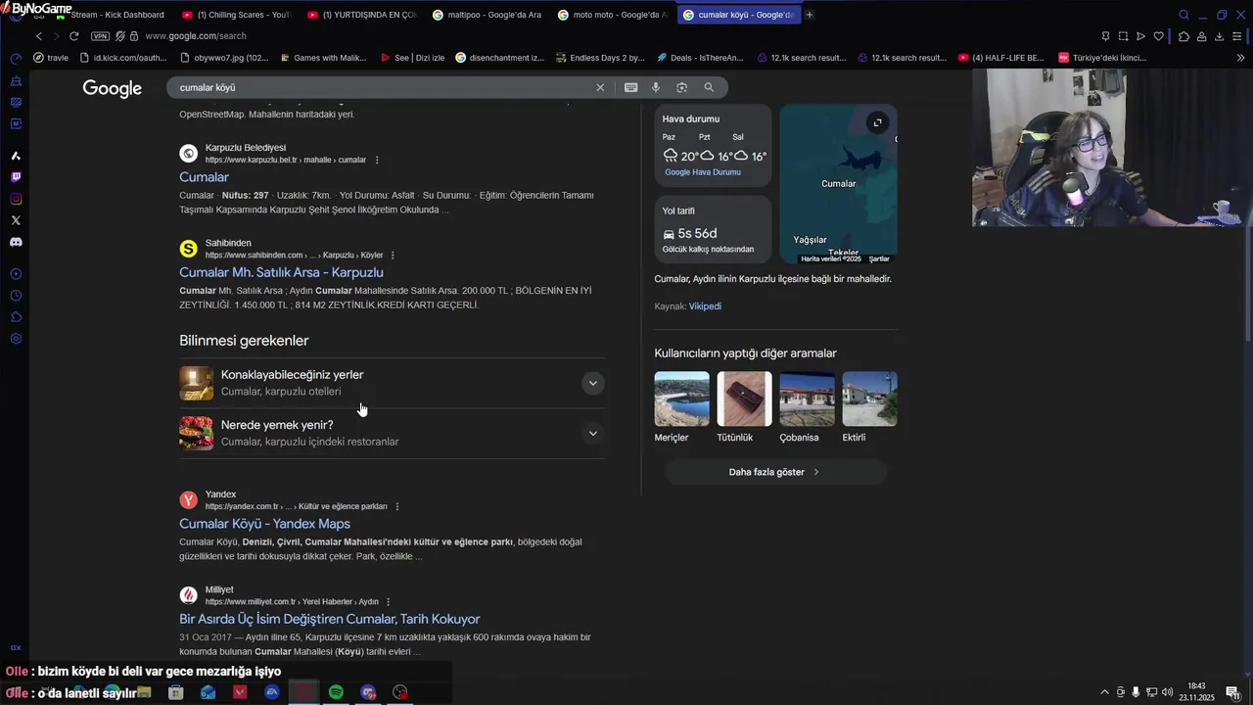Switch to 'Stream - Kick Dashboard' tab
This screenshot has width=1253, height=705.
[x=110, y=15]
